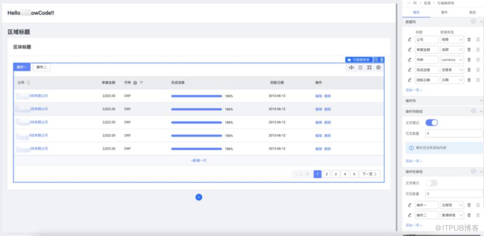The image size is (484, 236).
Task: Open button type dropdown for 操作一
Action: [x=452, y=205]
